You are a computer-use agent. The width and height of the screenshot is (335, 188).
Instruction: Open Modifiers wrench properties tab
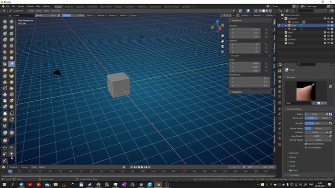[280, 114]
